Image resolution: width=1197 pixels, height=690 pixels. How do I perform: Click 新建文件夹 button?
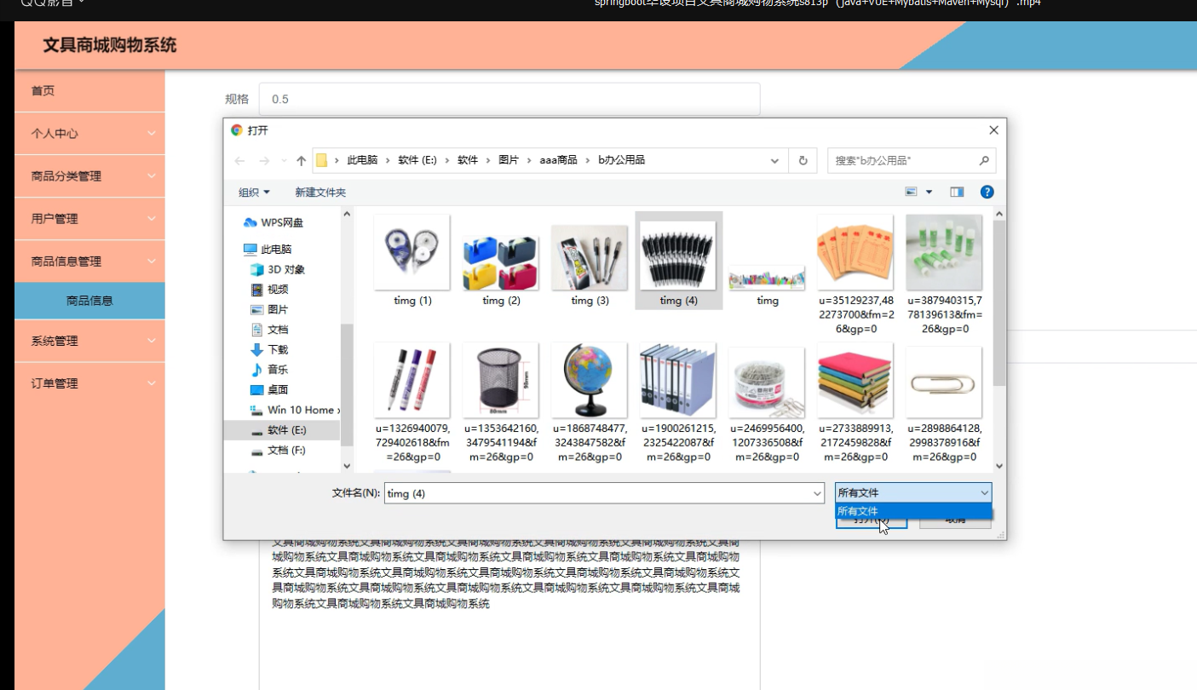click(x=320, y=193)
